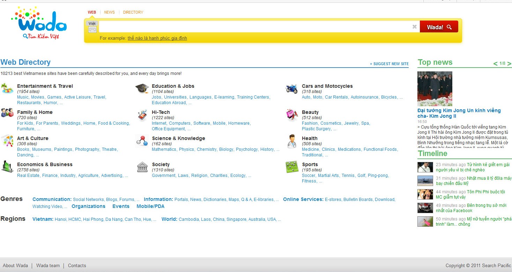The height and width of the screenshot is (272, 512).
Task: Click the doctor icon beside Health
Action: [x=291, y=141]
